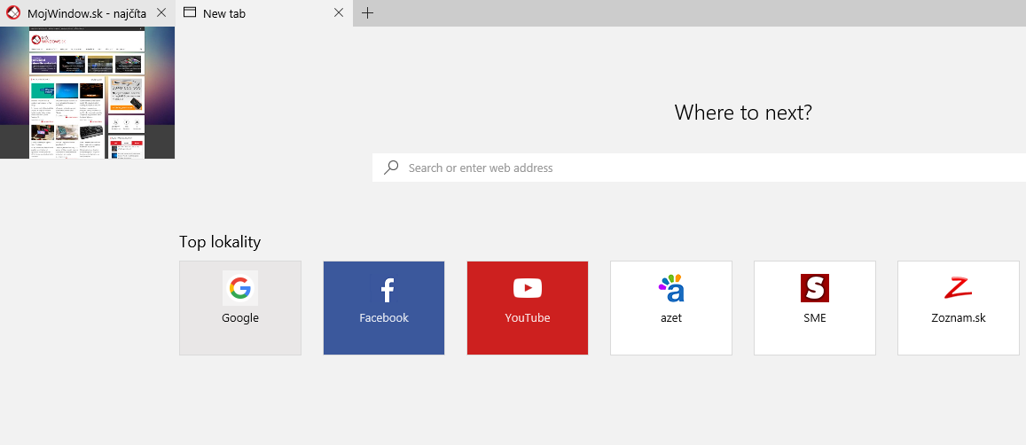Open the SME top site tile

click(815, 308)
